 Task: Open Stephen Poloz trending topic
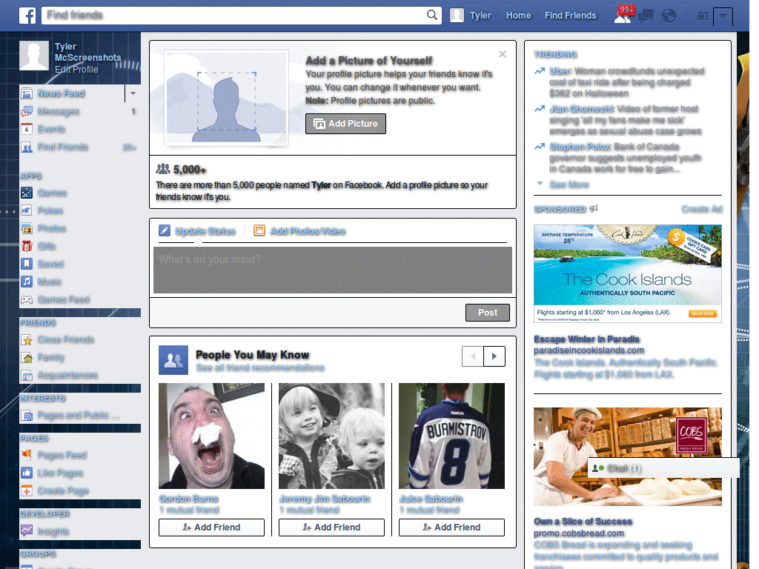580,147
